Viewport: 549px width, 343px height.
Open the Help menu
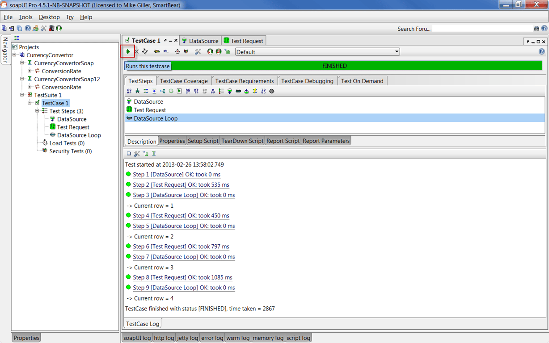tap(86, 17)
